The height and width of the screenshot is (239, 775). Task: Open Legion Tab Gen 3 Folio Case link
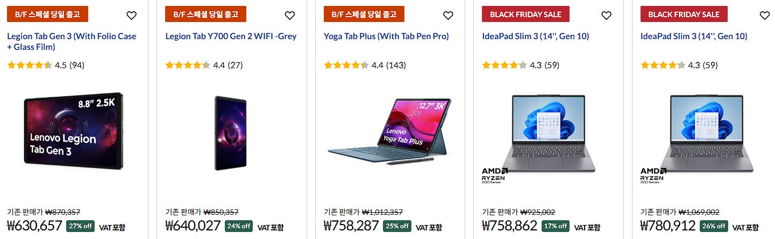pyautogui.click(x=72, y=41)
